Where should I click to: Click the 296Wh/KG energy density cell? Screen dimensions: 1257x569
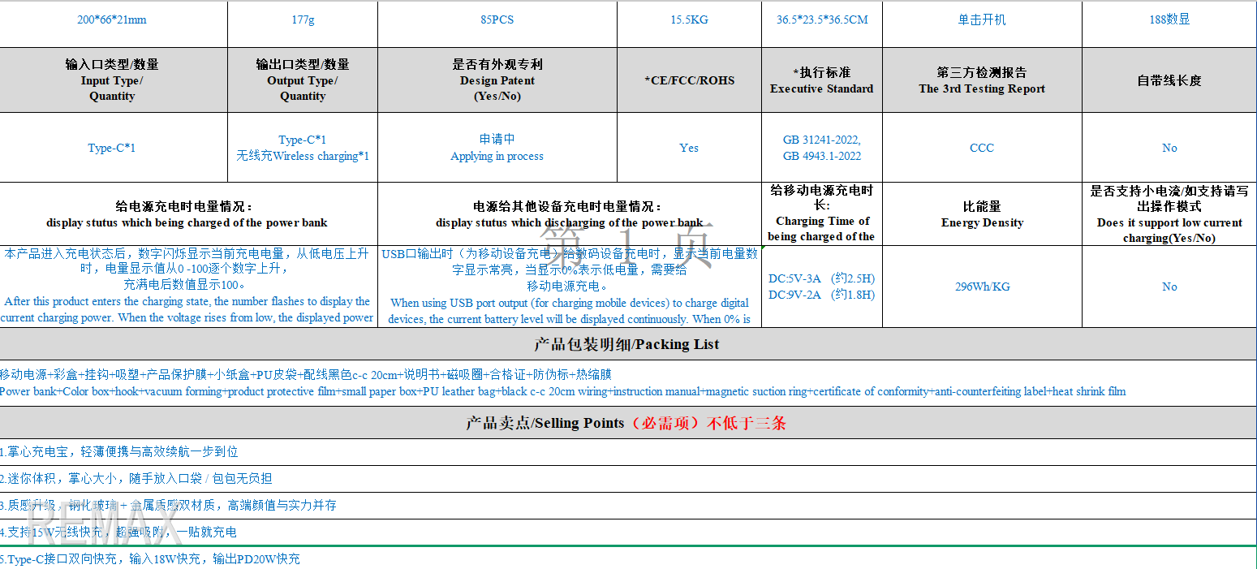tap(981, 287)
